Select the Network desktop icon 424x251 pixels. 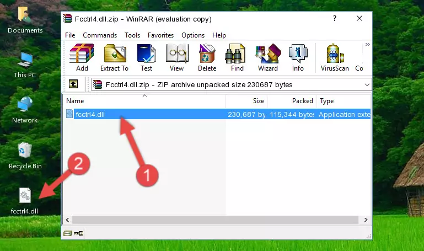click(x=25, y=110)
